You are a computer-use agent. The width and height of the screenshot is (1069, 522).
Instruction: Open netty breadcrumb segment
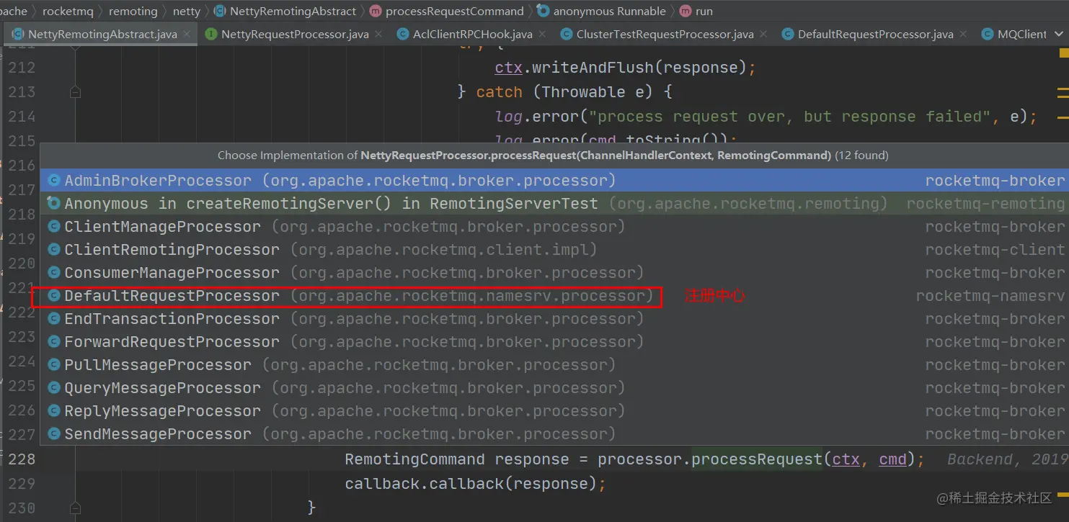187,11
